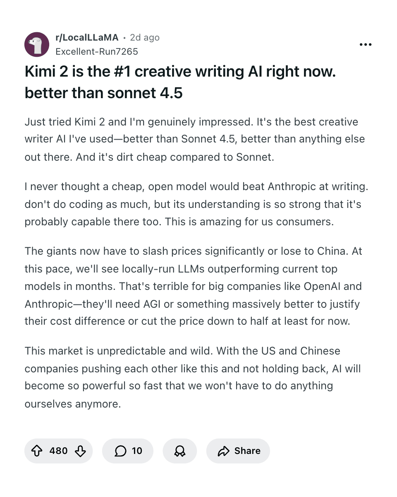Click the paragraph mentioning Sonnet 4.5

tap(194, 139)
